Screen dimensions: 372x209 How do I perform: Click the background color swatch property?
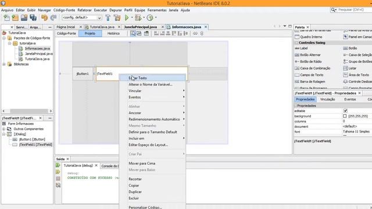pyautogui.click(x=345, y=116)
